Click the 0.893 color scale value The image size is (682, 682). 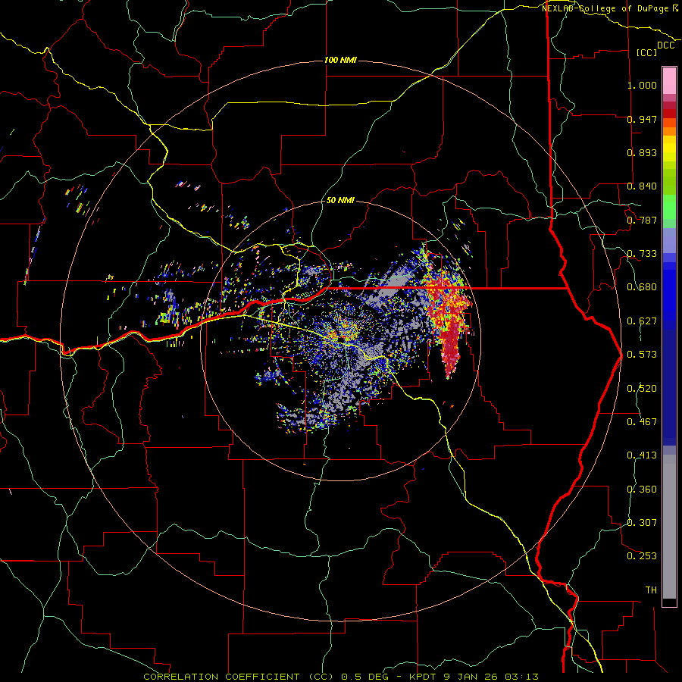tap(642, 152)
